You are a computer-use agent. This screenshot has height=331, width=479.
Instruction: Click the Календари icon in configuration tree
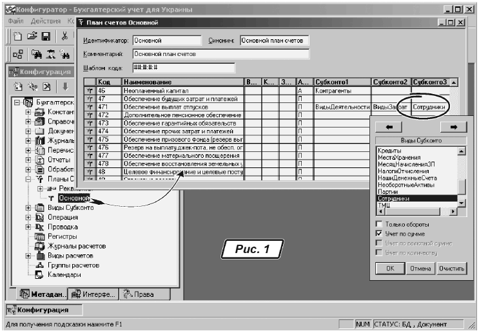tap(39, 274)
